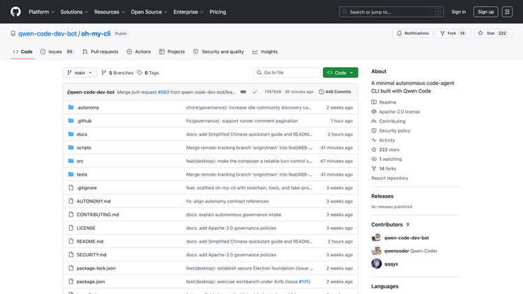Open issue link #131 in package.json row

click(x=304, y=281)
